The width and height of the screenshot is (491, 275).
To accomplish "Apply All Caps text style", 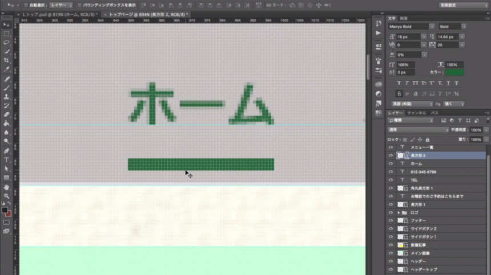I will [x=415, y=83].
